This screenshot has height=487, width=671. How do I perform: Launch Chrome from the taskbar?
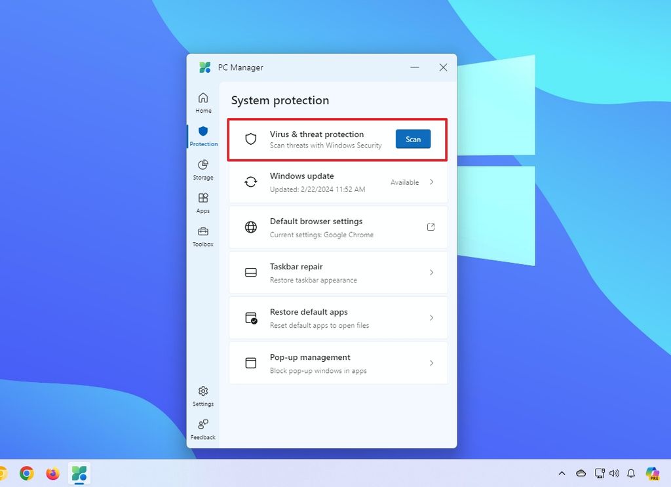coord(26,473)
